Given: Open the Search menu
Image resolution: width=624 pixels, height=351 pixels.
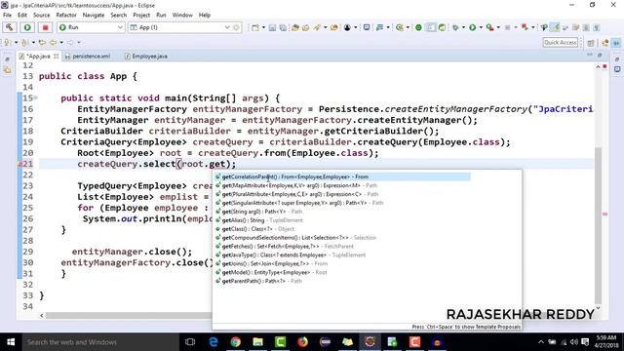Looking at the screenshot, I should click(119, 16).
